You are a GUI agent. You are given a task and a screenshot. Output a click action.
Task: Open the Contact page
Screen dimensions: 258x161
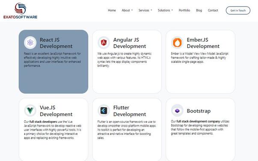[x=213, y=10]
